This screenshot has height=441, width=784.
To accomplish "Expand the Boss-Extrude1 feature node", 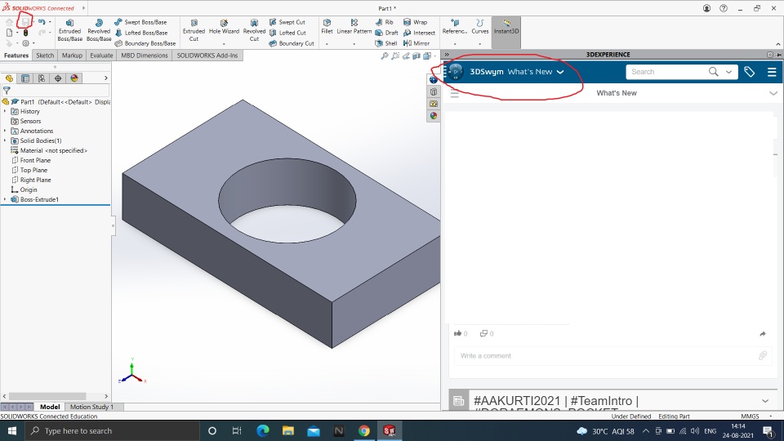I will point(5,199).
